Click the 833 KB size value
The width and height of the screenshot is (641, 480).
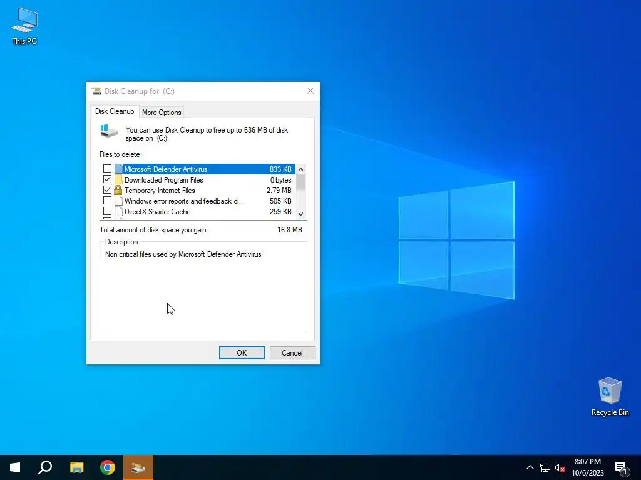[x=280, y=169]
